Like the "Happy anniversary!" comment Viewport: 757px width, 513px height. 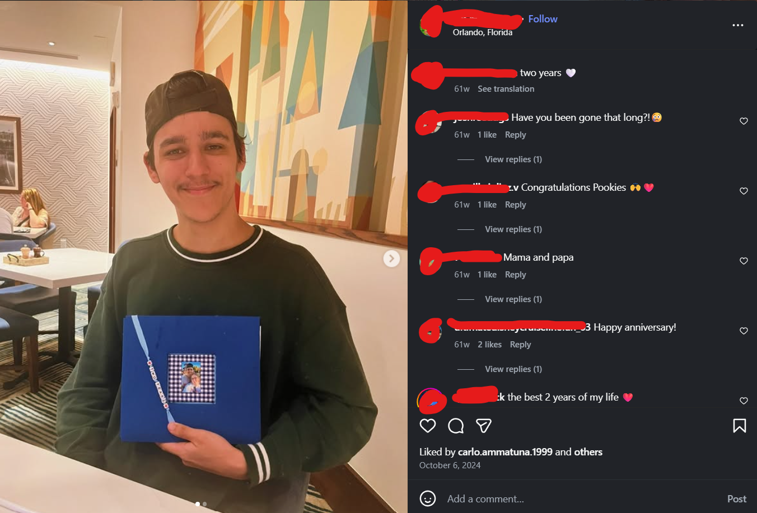pos(744,331)
